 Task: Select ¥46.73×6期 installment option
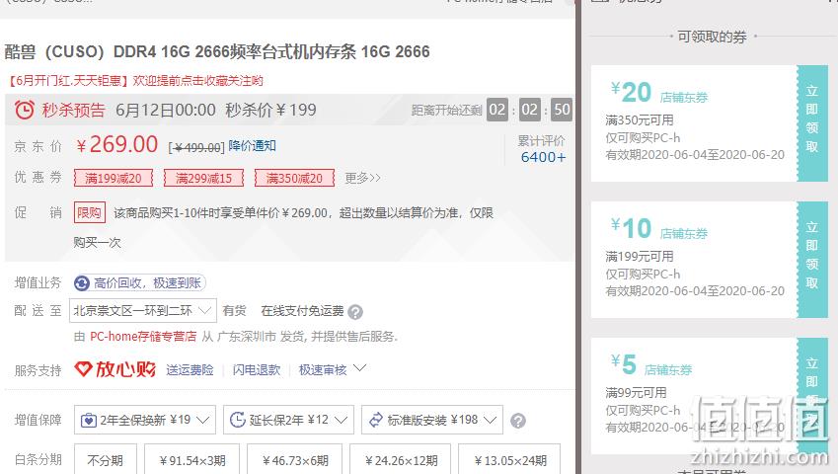click(295, 459)
